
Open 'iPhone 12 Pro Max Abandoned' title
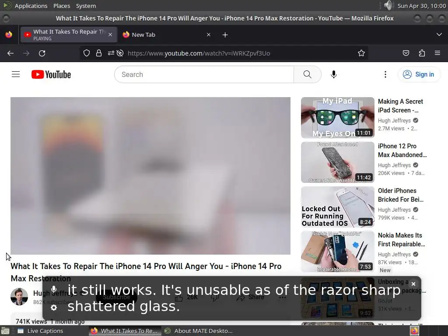coord(402,150)
